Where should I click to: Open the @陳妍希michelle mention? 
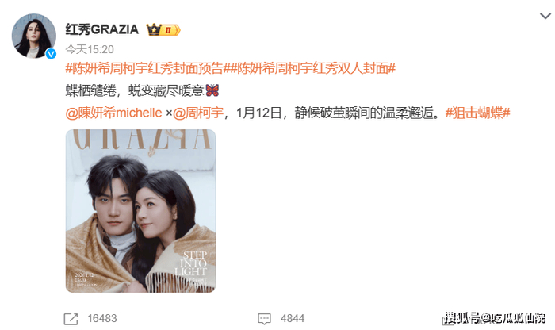pyautogui.click(x=113, y=113)
